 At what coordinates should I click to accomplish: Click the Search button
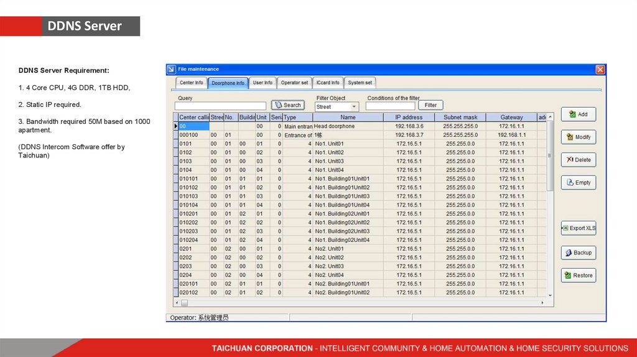(x=287, y=106)
